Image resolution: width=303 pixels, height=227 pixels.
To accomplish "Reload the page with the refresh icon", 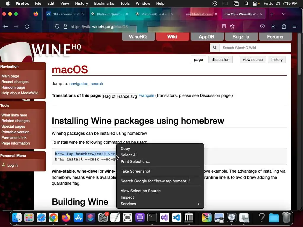I will pos(27,26).
